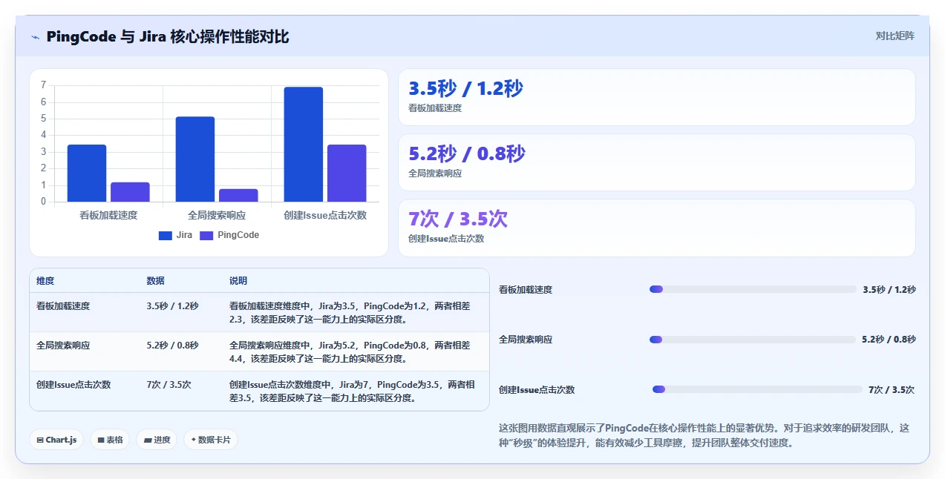This screenshot has height=479, width=945.
Task: Click the 看板加载速度 label beside progress bar
Action: (x=526, y=289)
